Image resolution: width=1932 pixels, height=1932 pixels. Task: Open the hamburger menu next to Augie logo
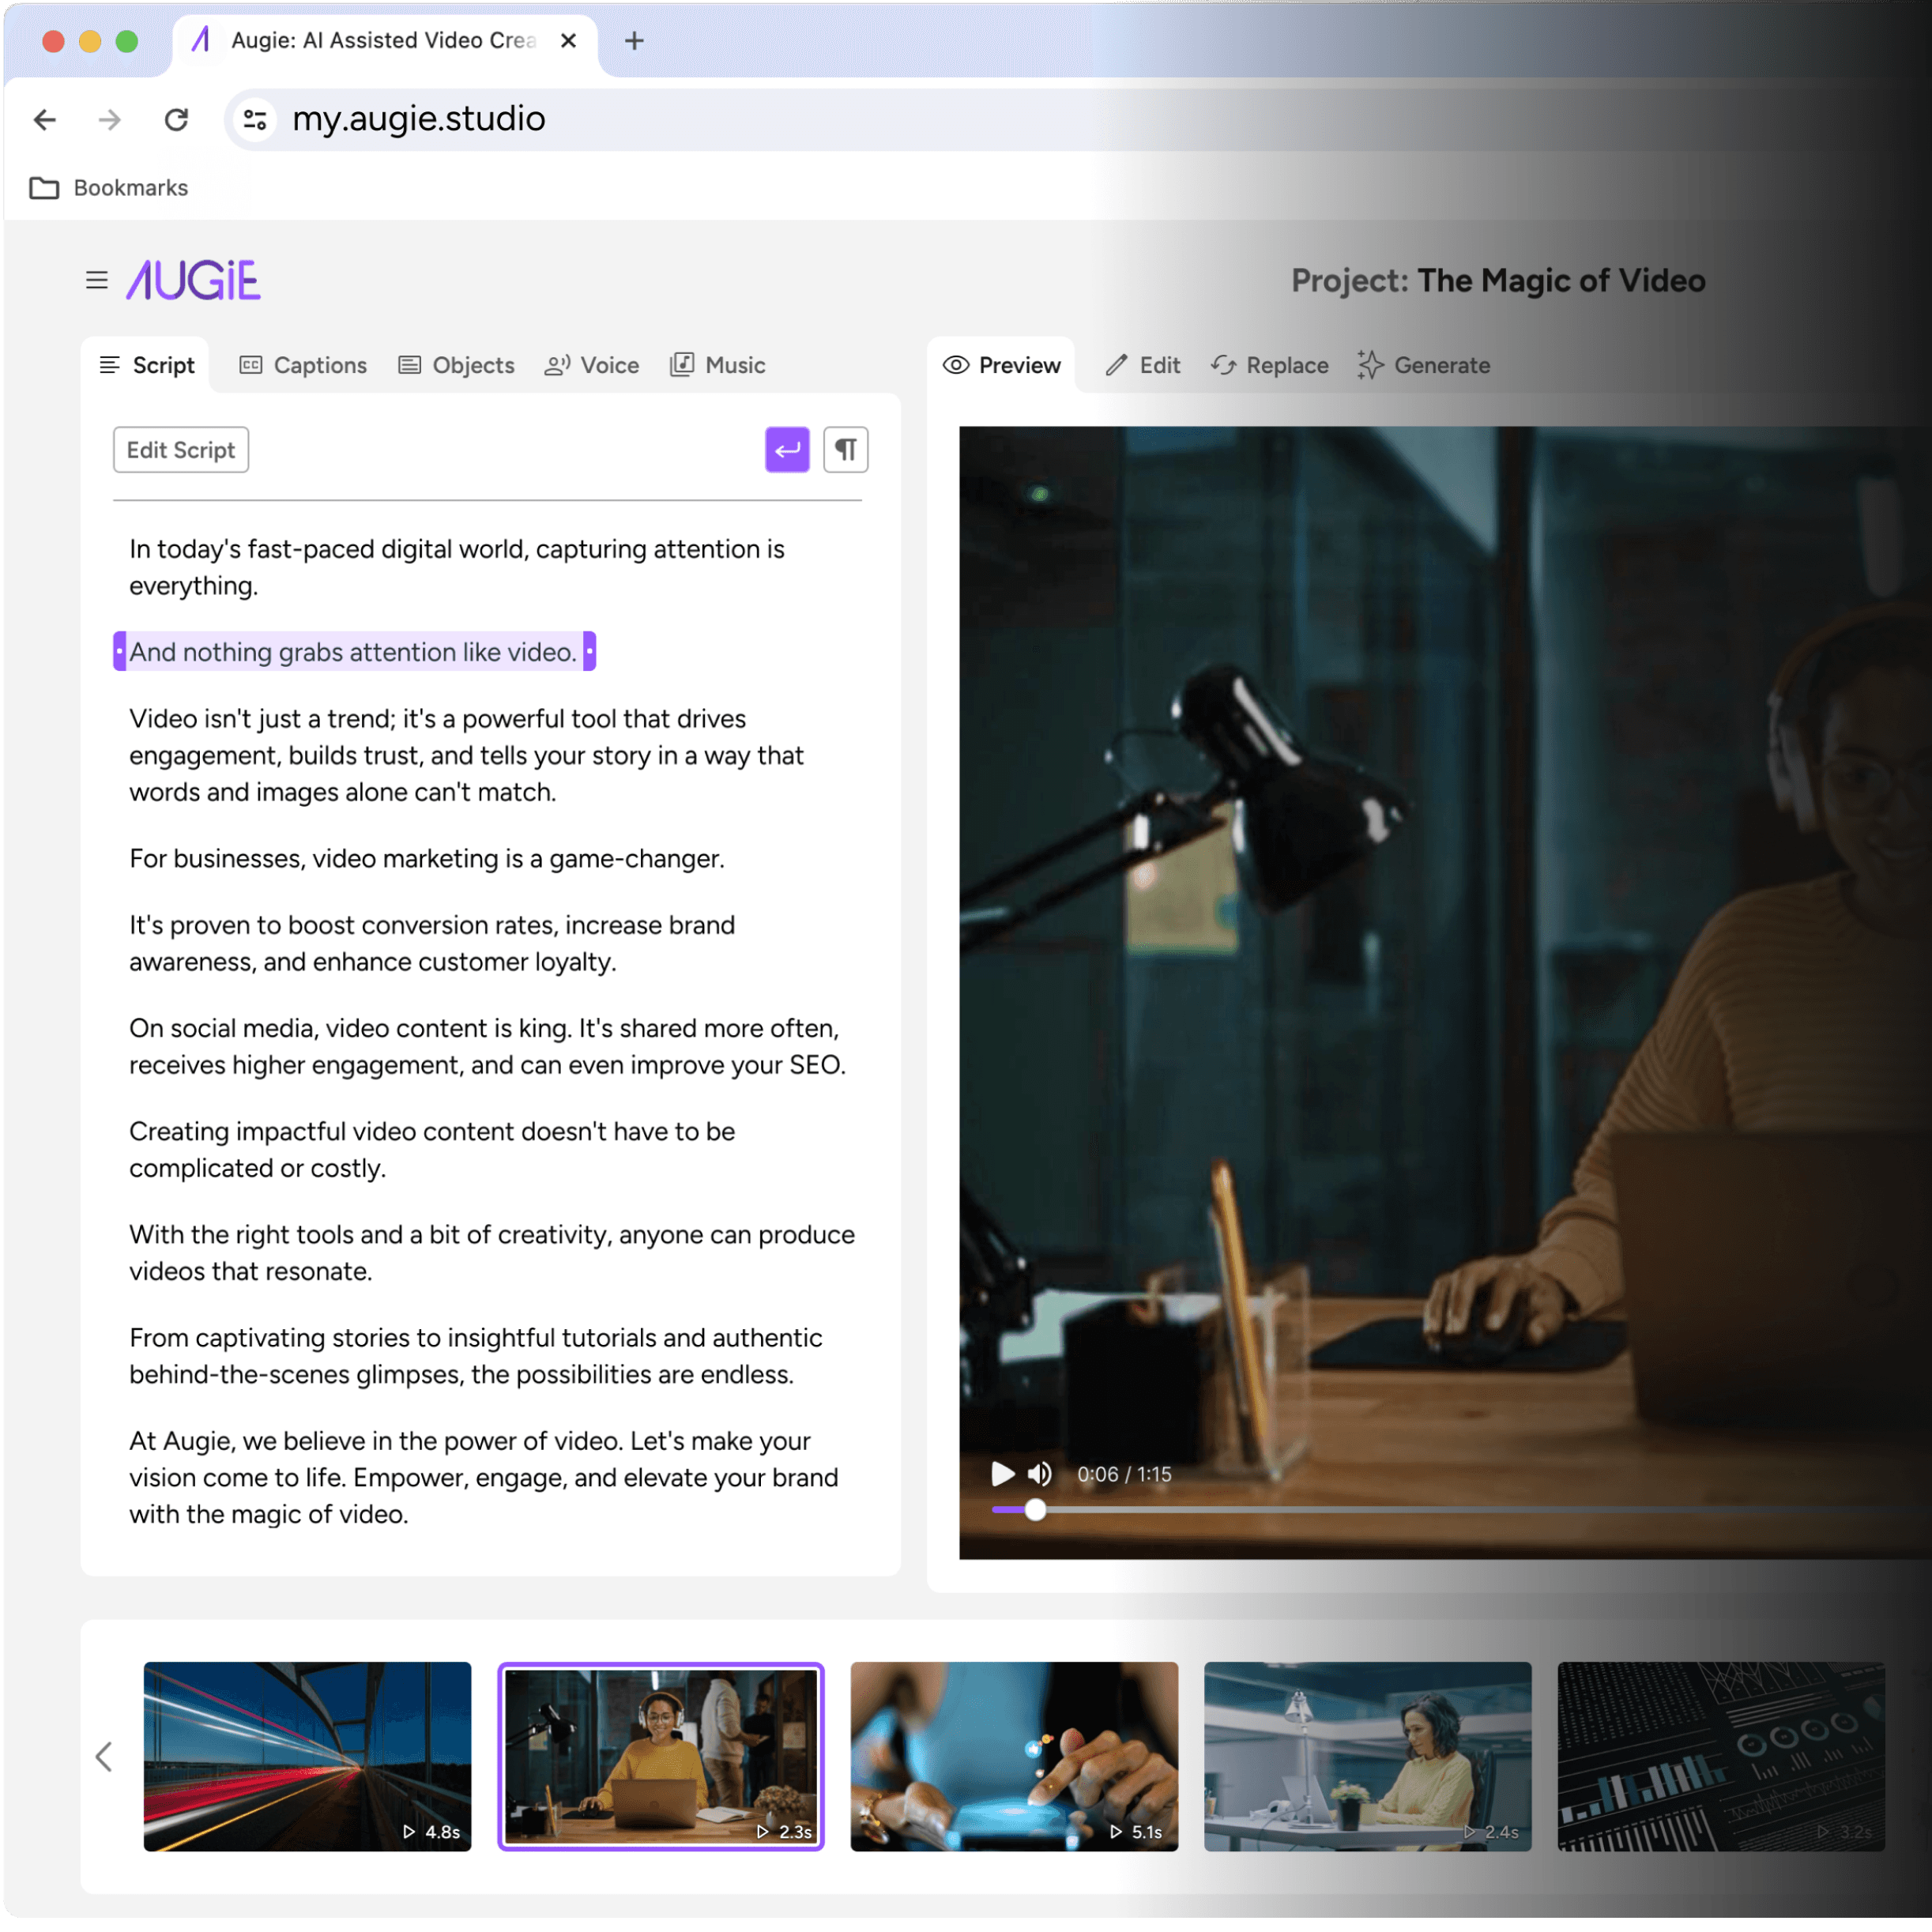[97, 280]
